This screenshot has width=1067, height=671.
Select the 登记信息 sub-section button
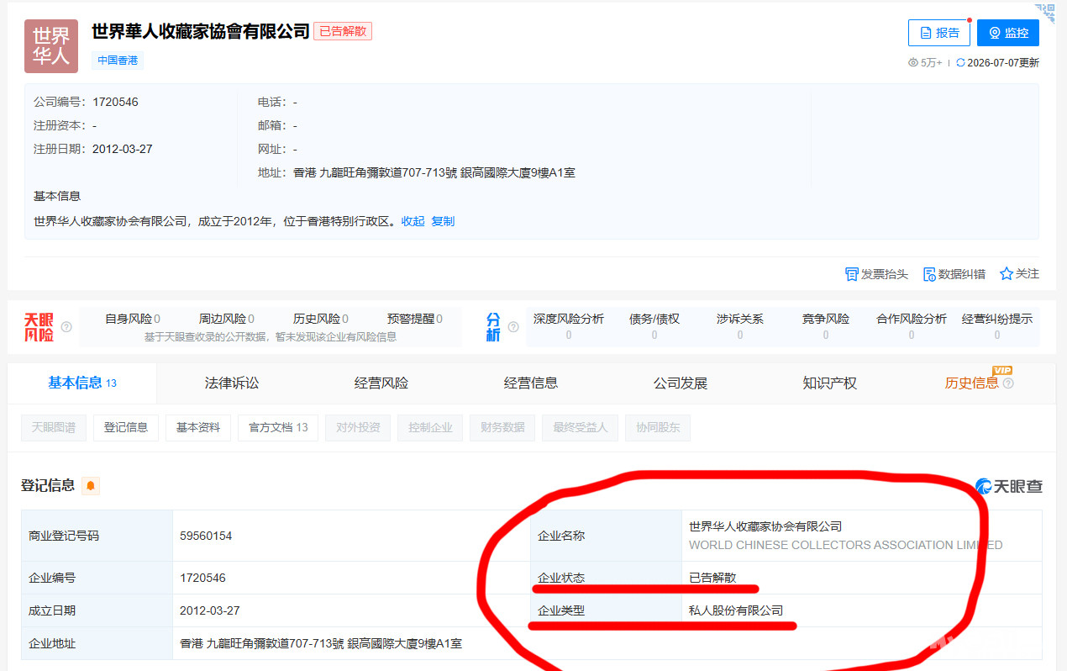coord(126,427)
